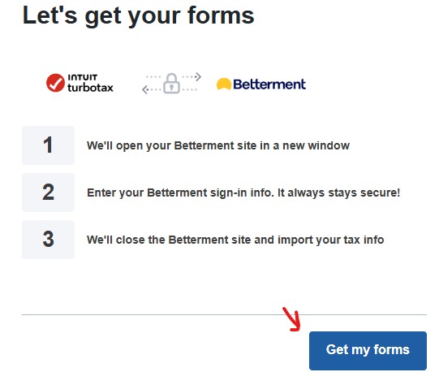Select the step number 3 box

(x=48, y=240)
